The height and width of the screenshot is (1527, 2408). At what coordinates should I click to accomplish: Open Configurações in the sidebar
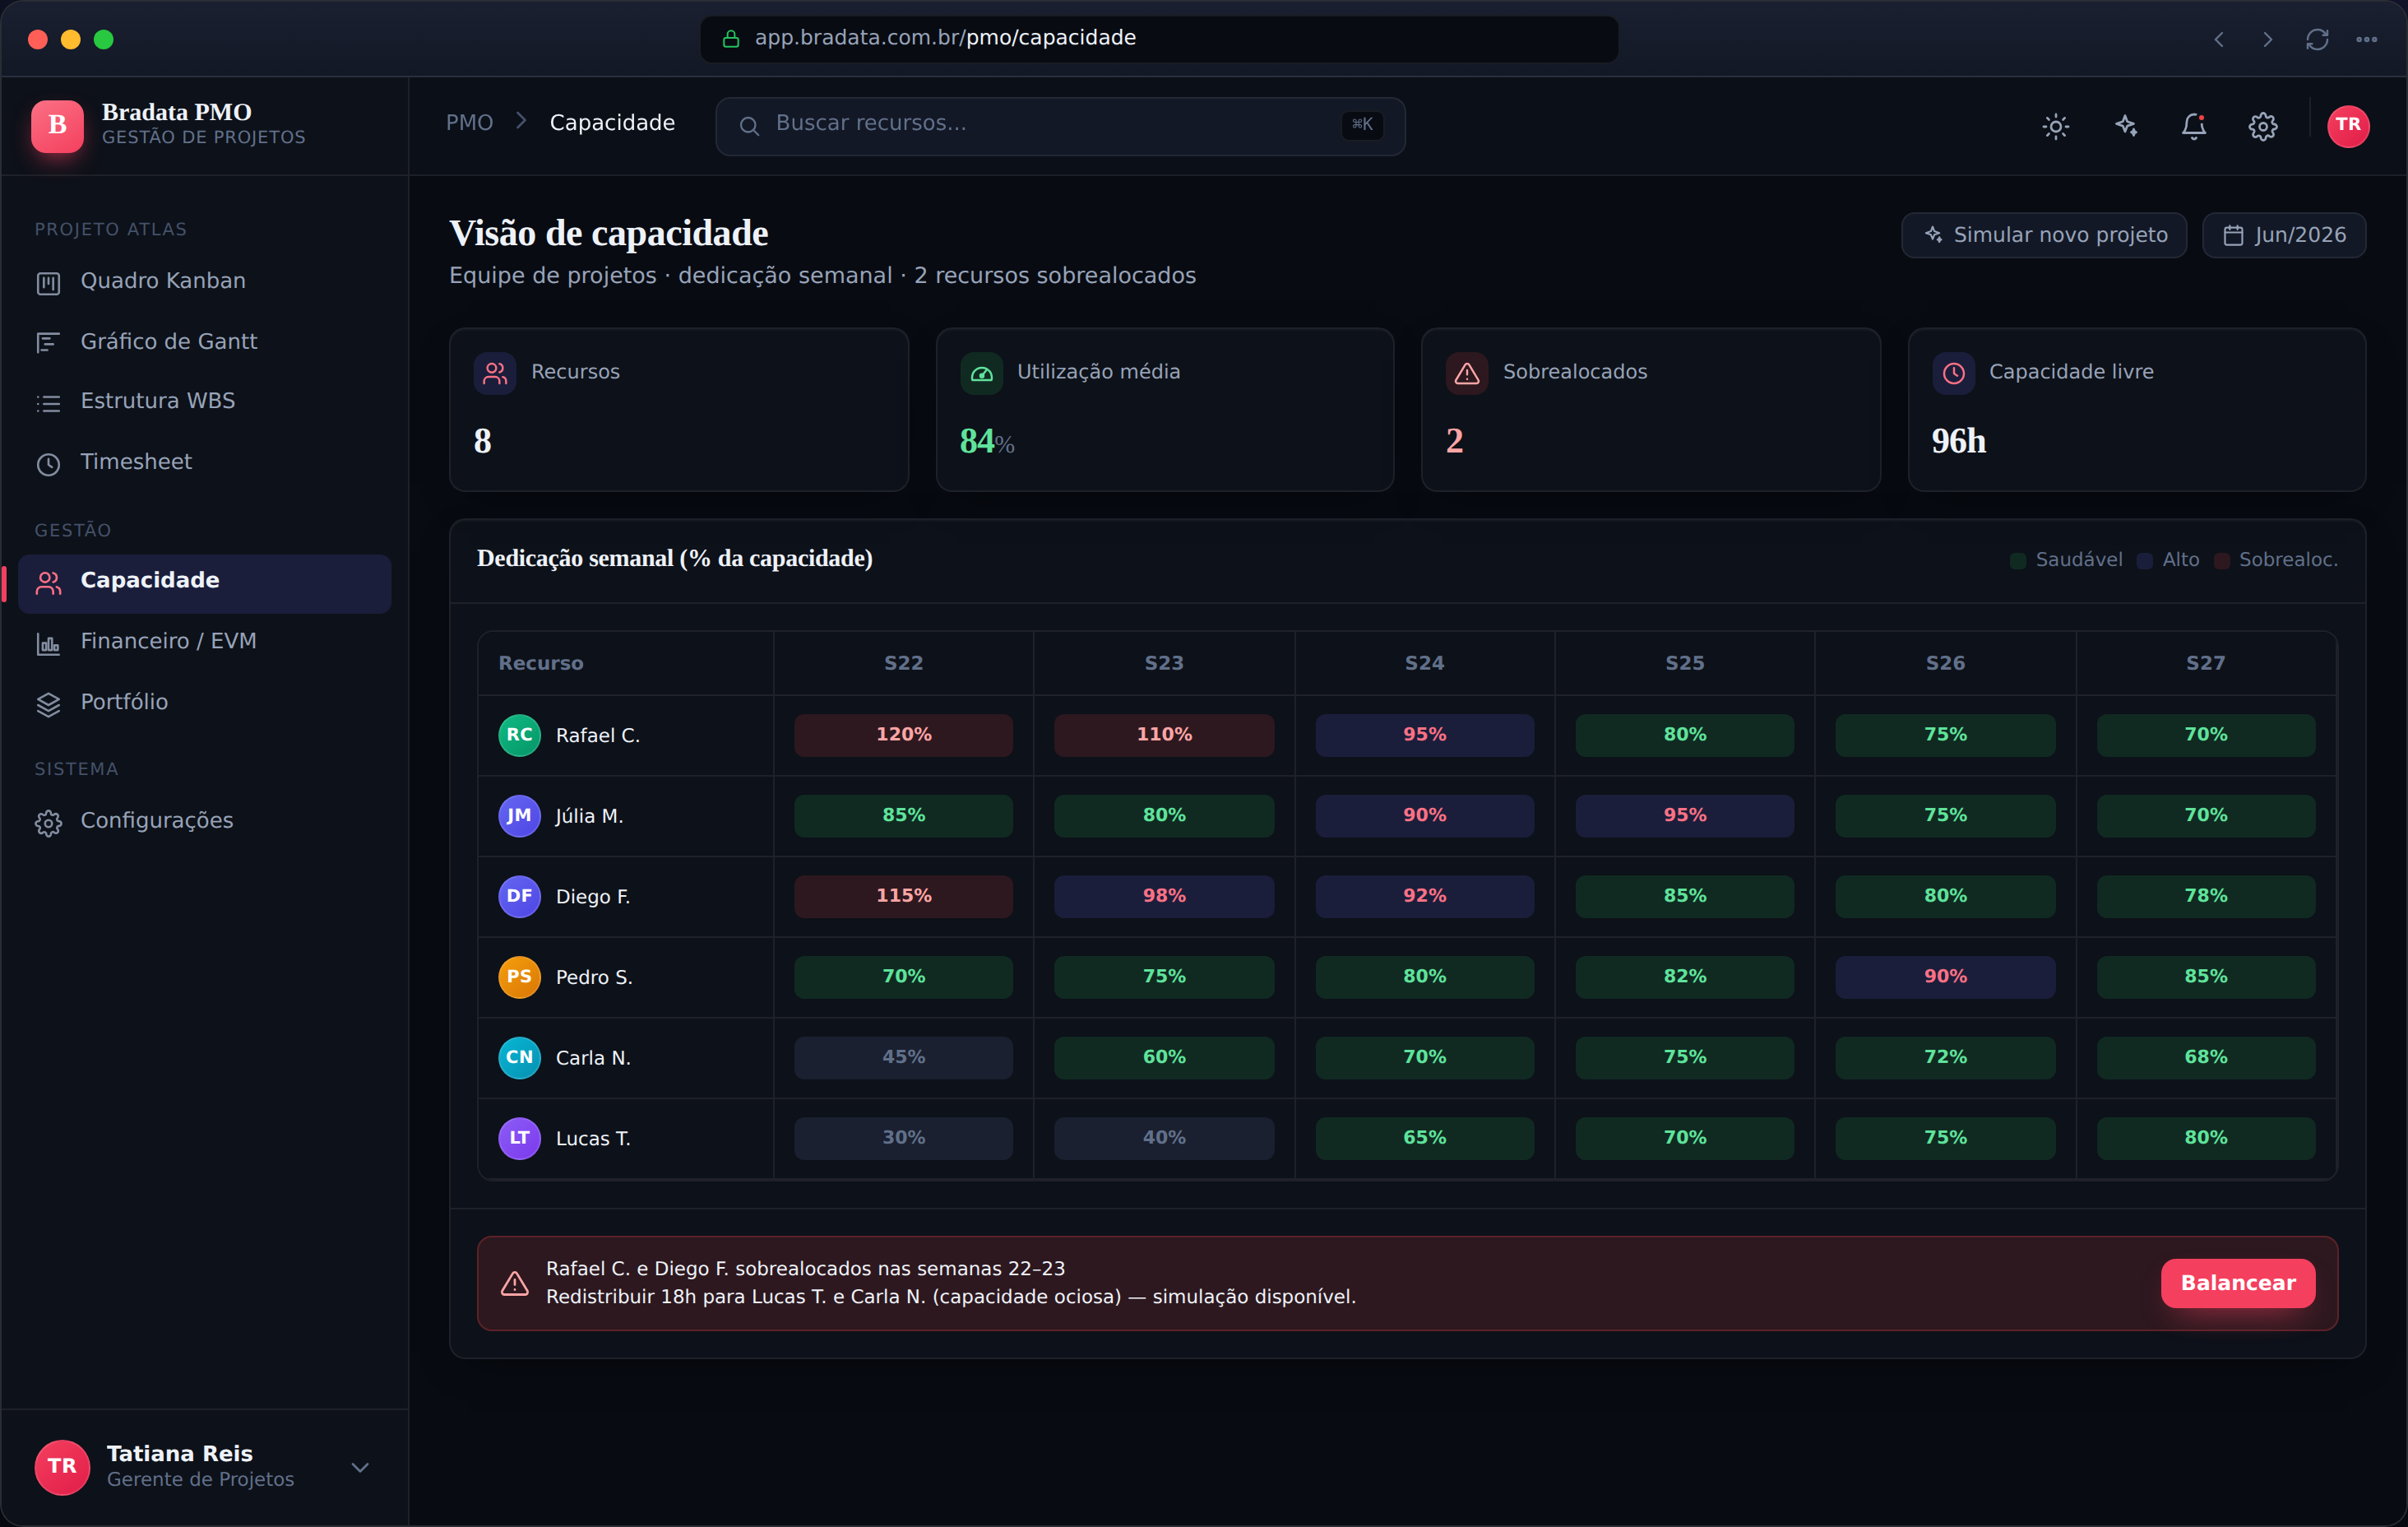pyautogui.click(x=204, y=822)
